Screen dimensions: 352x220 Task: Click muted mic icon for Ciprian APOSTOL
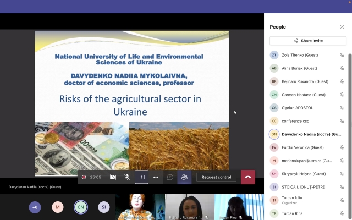[342, 108]
